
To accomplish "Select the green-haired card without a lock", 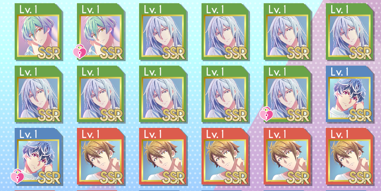I will (x=39, y=32).
